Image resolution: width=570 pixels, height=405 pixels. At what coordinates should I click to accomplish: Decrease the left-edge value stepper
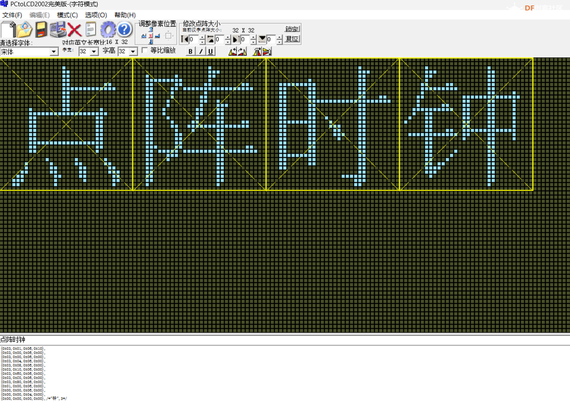202,42
